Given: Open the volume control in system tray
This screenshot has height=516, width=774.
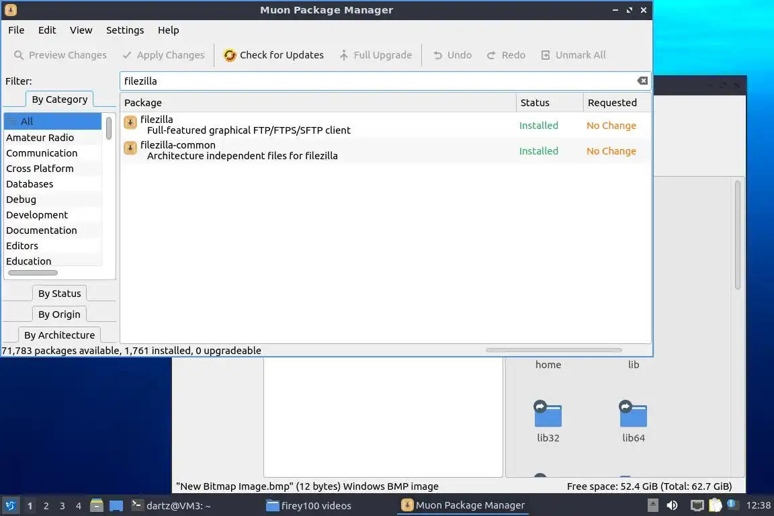Looking at the screenshot, I should [673, 505].
